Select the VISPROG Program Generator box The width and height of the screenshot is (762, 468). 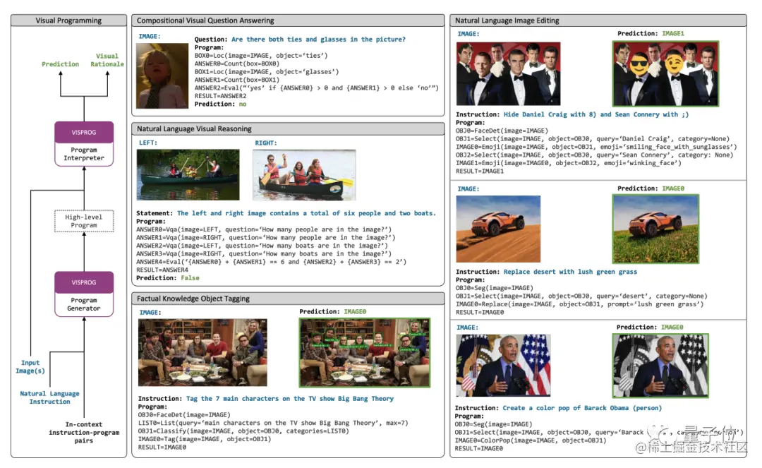tap(84, 294)
